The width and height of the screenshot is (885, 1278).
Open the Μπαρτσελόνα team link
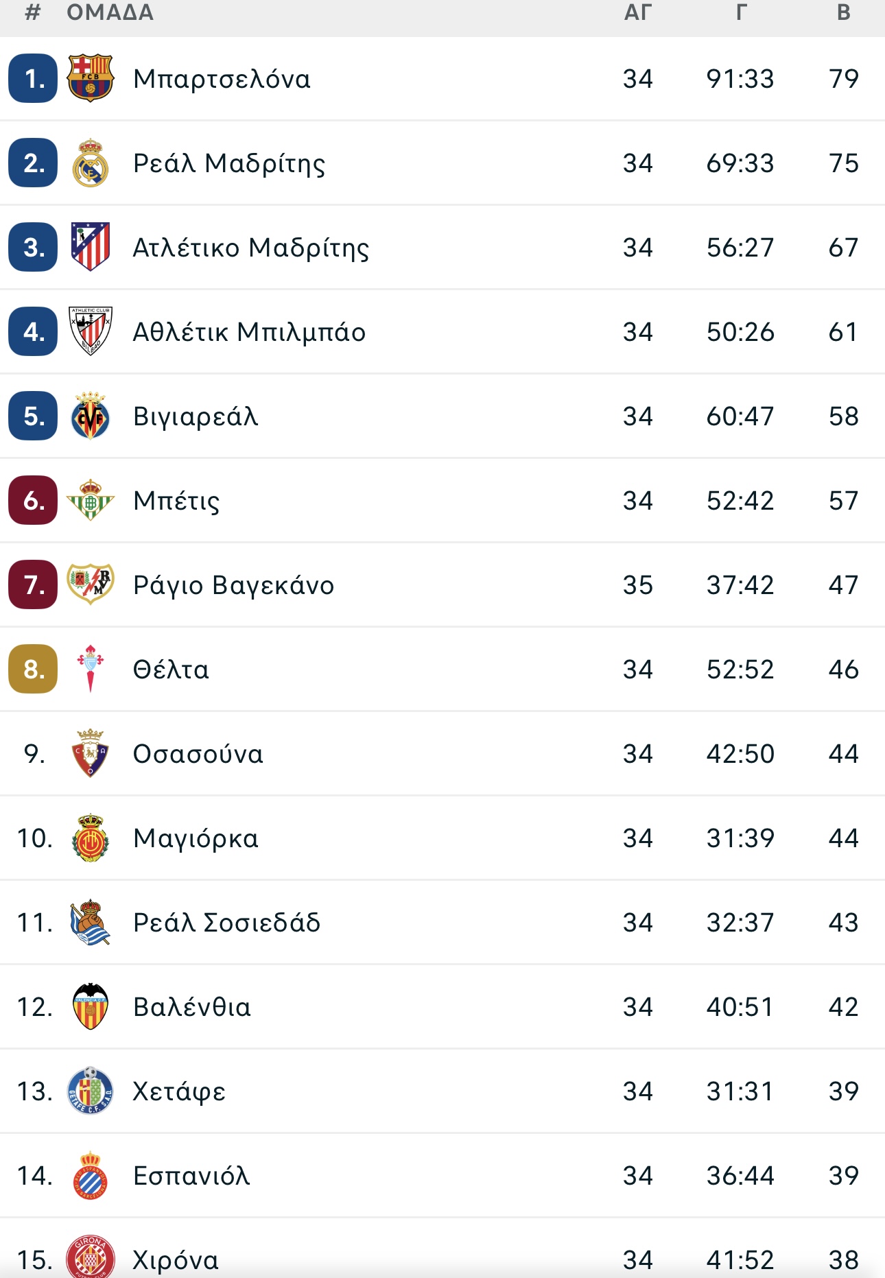pos(222,79)
